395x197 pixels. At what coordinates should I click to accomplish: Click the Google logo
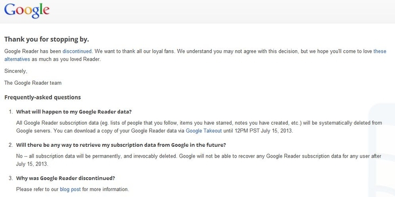(x=27, y=11)
